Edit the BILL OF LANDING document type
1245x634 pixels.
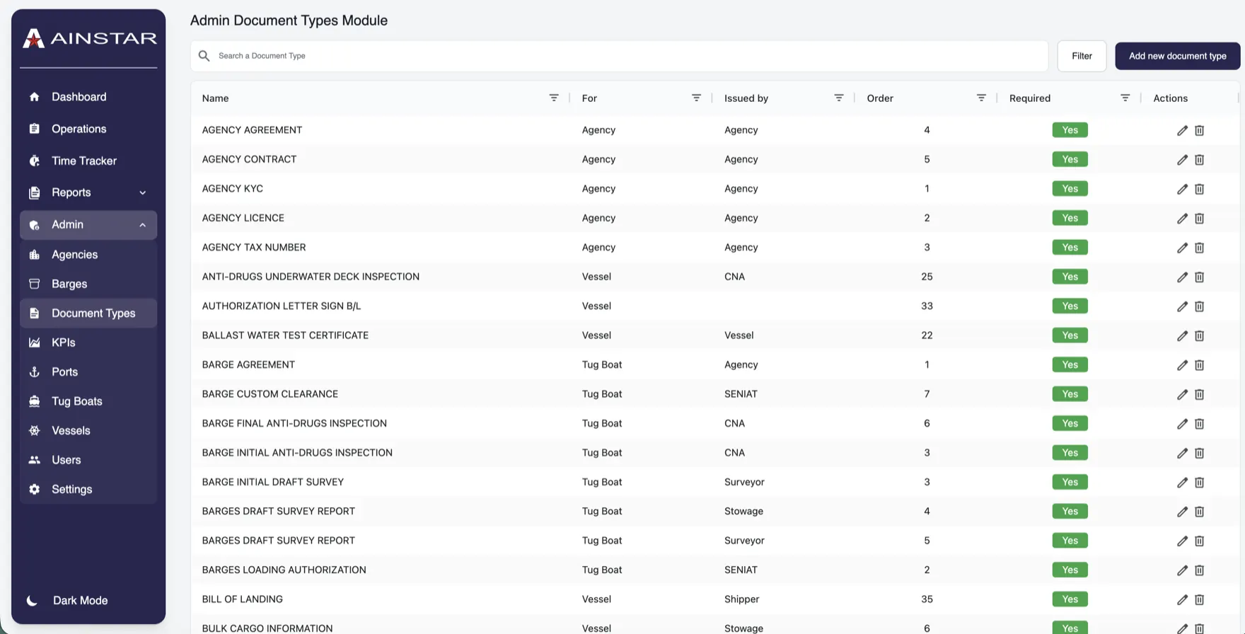(1182, 600)
